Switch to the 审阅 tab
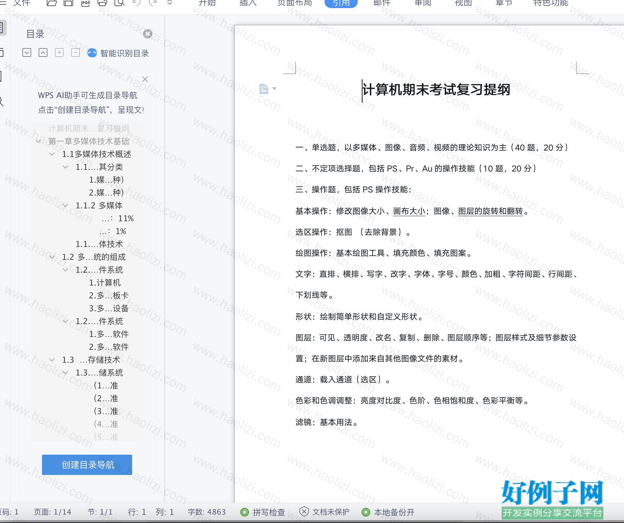The image size is (624, 523). (x=423, y=3)
